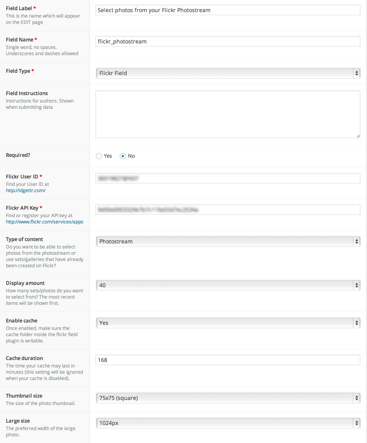
Task: Select the No radio button for Required
Action: pos(122,156)
